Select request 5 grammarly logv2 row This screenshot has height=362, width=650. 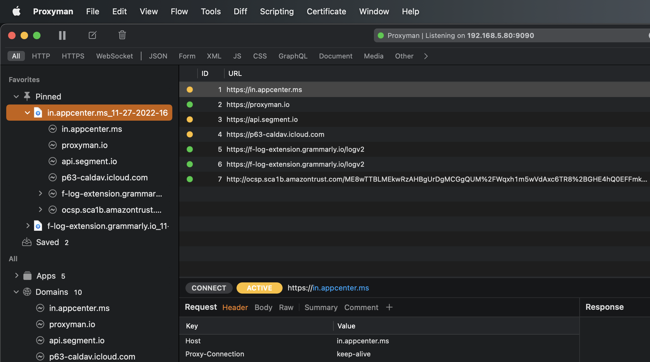click(414, 149)
